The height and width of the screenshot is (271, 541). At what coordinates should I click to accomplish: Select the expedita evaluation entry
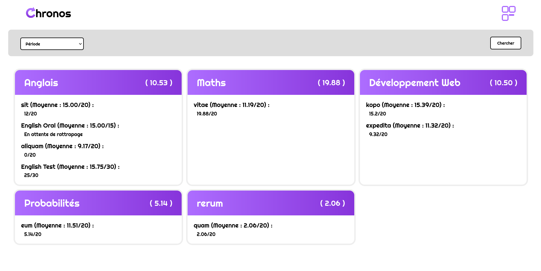click(x=410, y=126)
